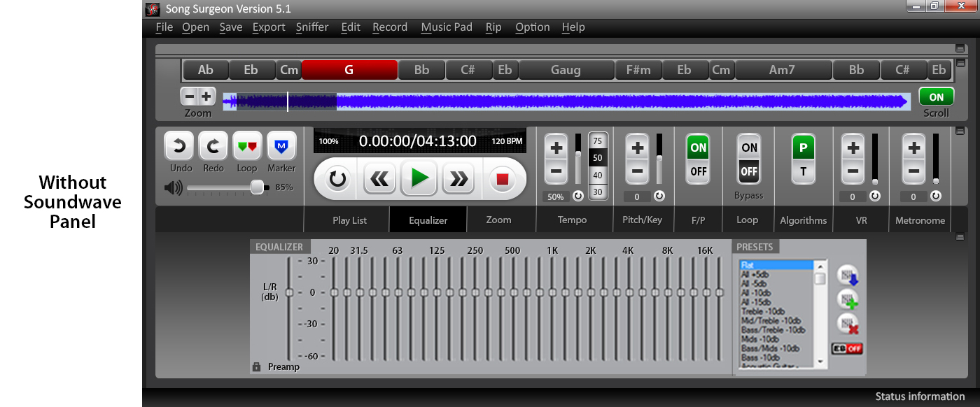Collapse the transport controls panel
This screenshot has height=407, width=980.
click(x=960, y=131)
